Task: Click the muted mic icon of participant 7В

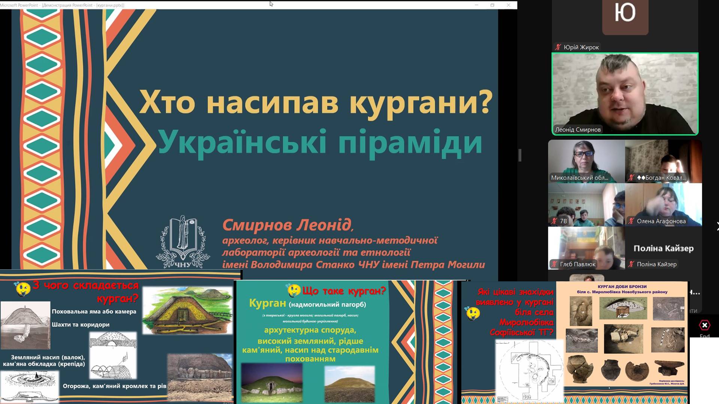Action: pyautogui.click(x=554, y=221)
